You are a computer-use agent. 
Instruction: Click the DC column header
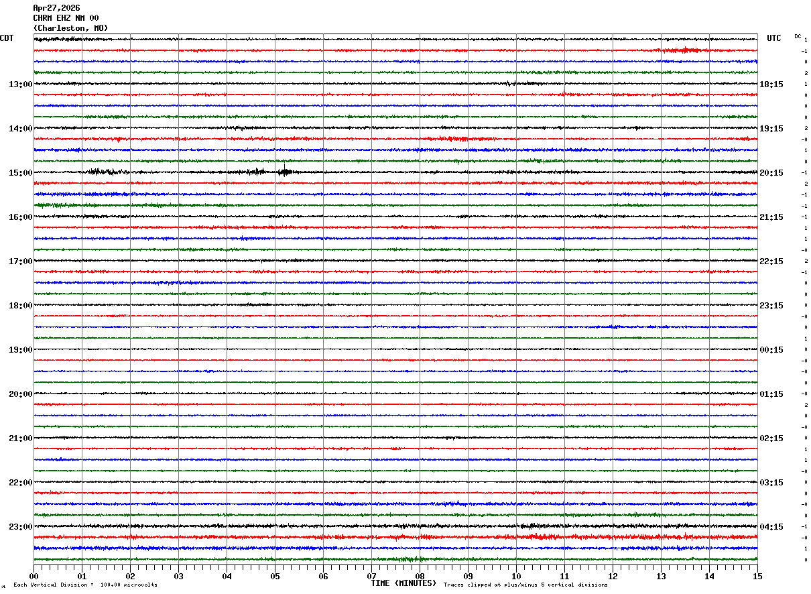(798, 36)
